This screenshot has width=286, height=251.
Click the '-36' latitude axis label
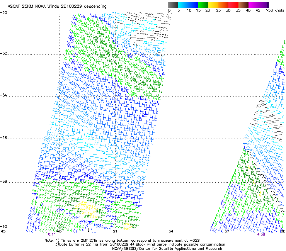coord(3,137)
